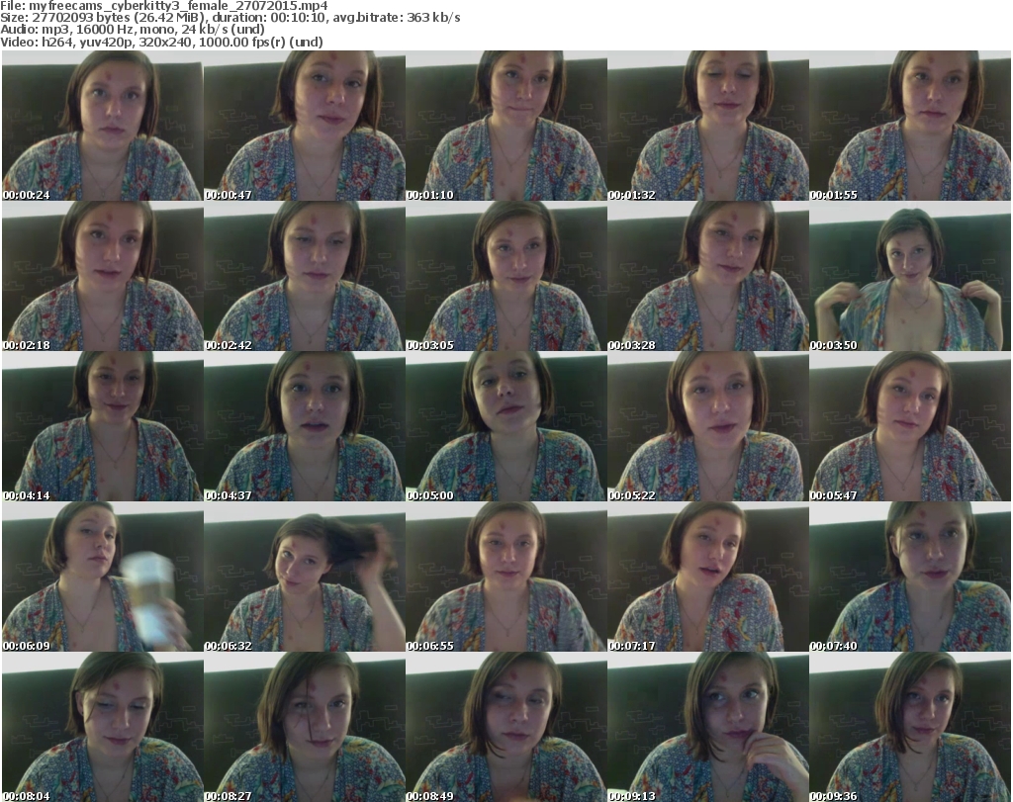Click the thumbnail stamped 00:05:47

coord(910,426)
